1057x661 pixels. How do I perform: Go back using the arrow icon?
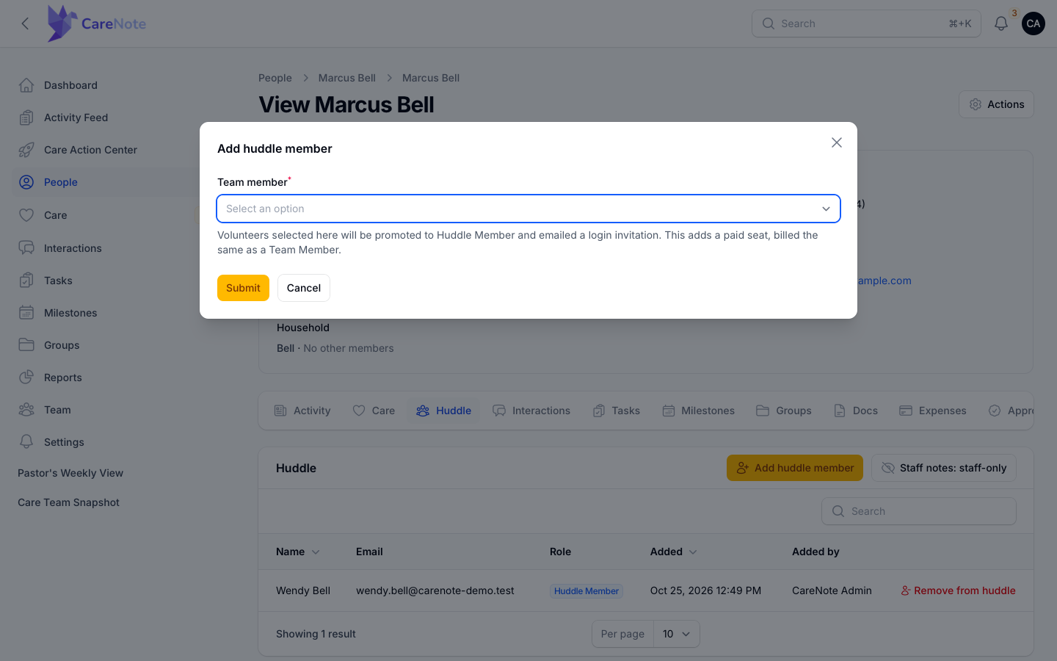[x=26, y=24]
